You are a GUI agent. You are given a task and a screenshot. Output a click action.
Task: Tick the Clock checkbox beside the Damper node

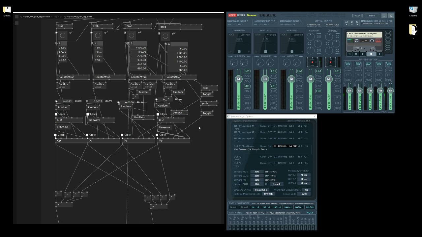point(158,114)
